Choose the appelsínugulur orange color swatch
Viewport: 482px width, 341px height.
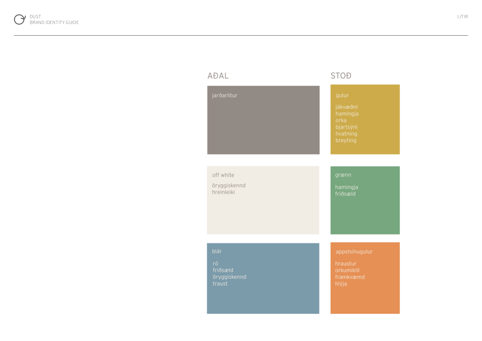click(x=365, y=278)
